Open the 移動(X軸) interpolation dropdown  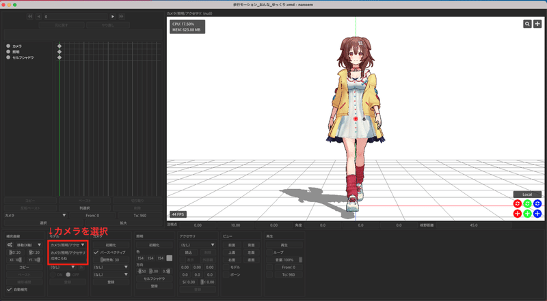pos(29,245)
